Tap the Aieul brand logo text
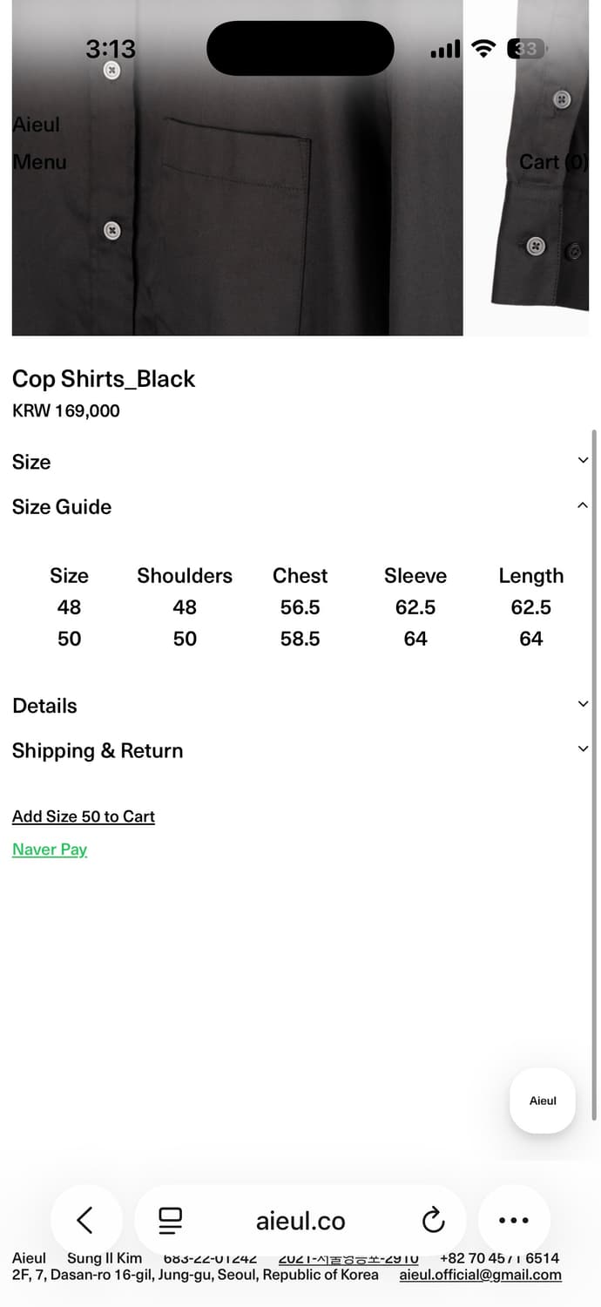Image resolution: width=601 pixels, height=1307 pixels. tap(36, 125)
